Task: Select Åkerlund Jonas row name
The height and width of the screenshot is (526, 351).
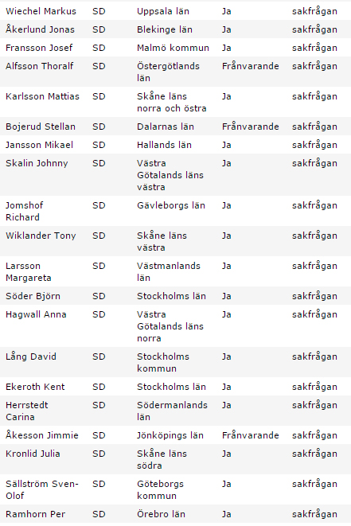Action: (x=40, y=29)
